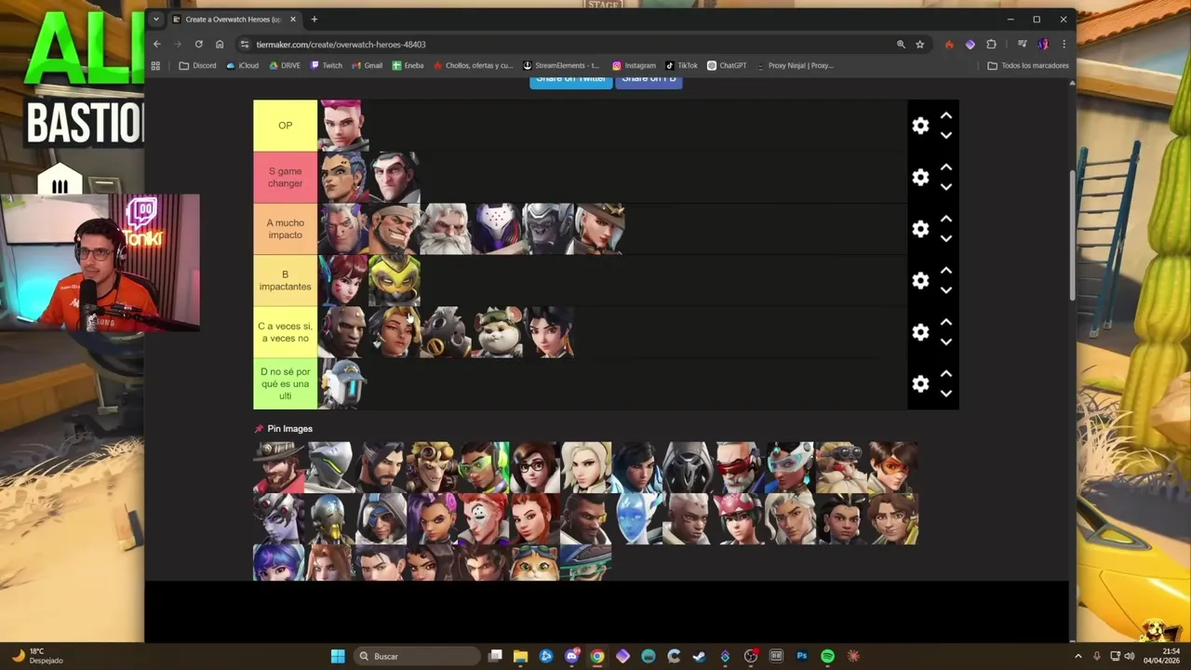The height and width of the screenshot is (670, 1191).
Task: Move B impactantes row up
Action: [x=945, y=271]
